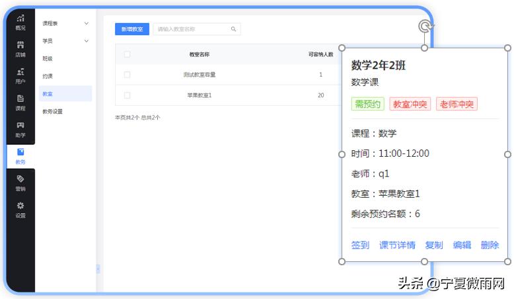Click the green 需预约 tag
The height and width of the screenshot is (299, 514).
click(368, 105)
